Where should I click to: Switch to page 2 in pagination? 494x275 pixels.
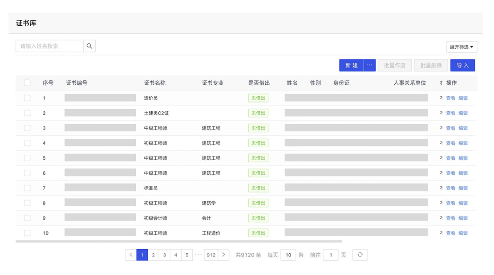(153, 255)
